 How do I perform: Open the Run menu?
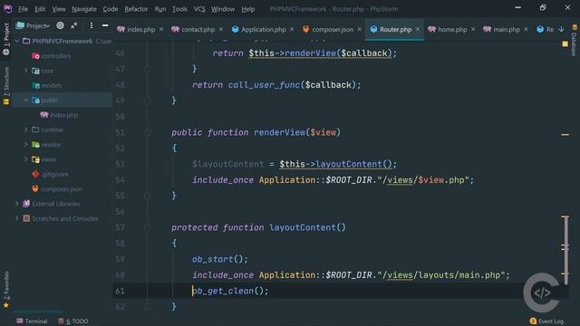coord(160,9)
